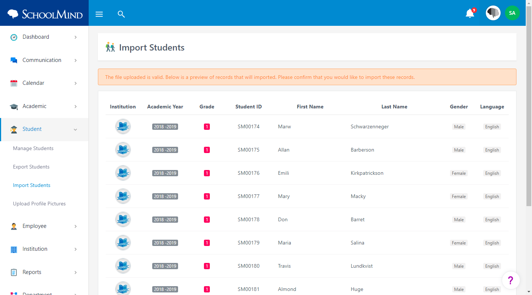Expand the Academic menu chevron
This screenshot has width=532, height=295.
click(75, 107)
